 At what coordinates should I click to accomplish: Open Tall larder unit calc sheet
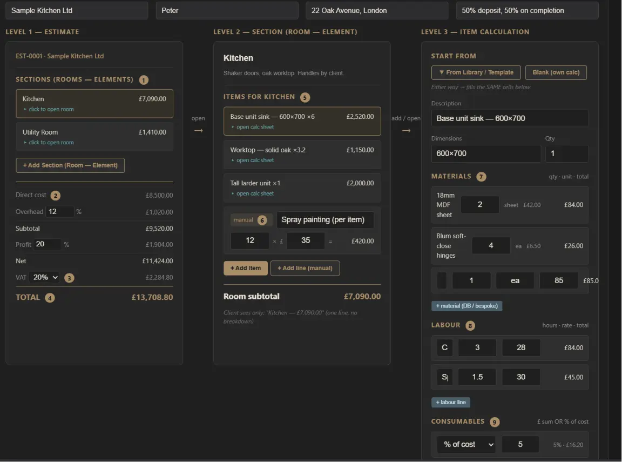302,188
